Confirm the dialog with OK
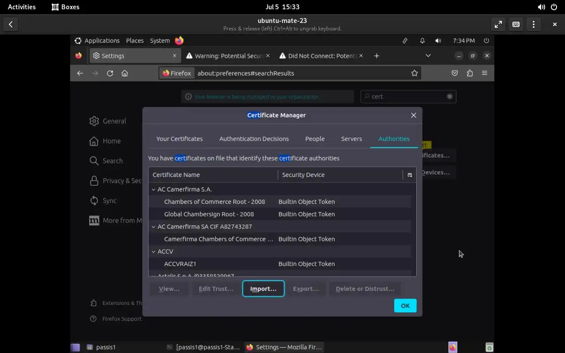565x353 pixels. 405,305
